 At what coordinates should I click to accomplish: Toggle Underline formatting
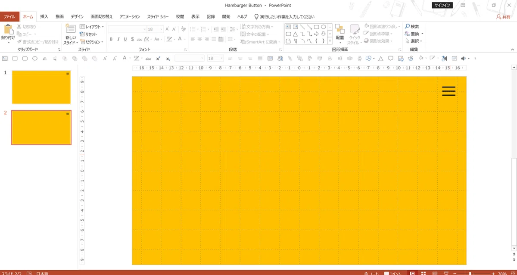coord(125,39)
